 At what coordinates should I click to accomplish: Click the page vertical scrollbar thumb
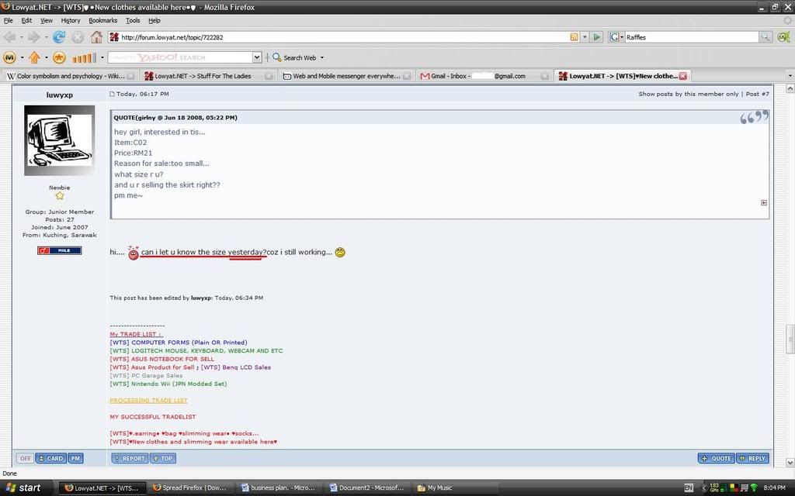790,338
